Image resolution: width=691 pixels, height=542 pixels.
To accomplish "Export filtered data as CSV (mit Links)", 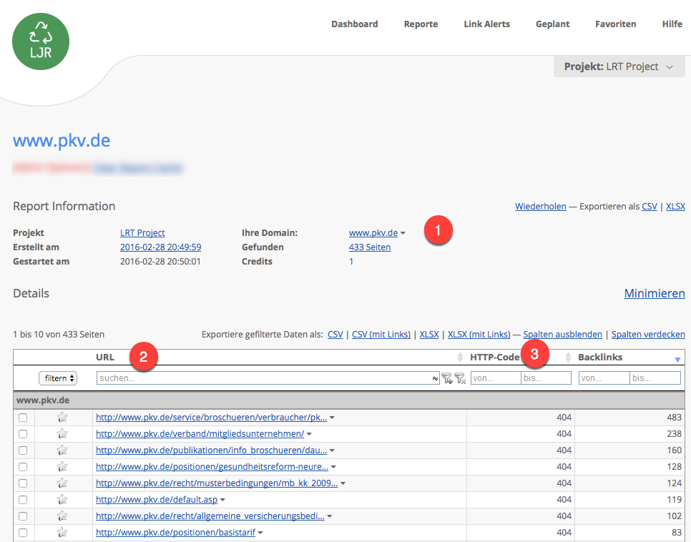I will tap(381, 335).
